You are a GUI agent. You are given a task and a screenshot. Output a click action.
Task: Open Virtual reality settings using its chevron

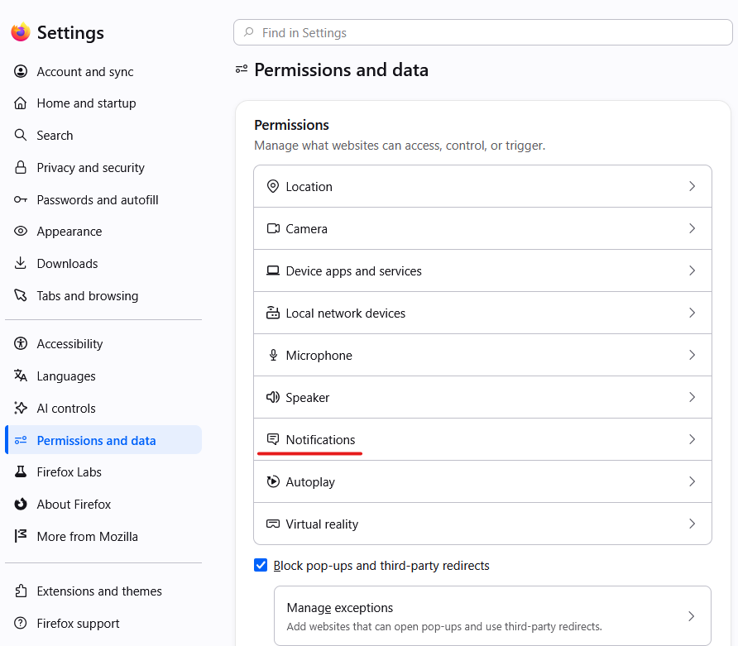(x=692, y=524)
